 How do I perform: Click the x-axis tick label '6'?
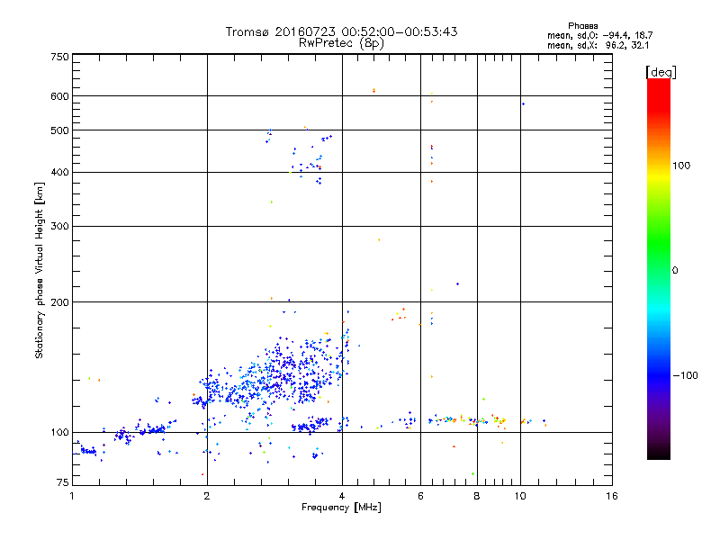click(420, 496)
